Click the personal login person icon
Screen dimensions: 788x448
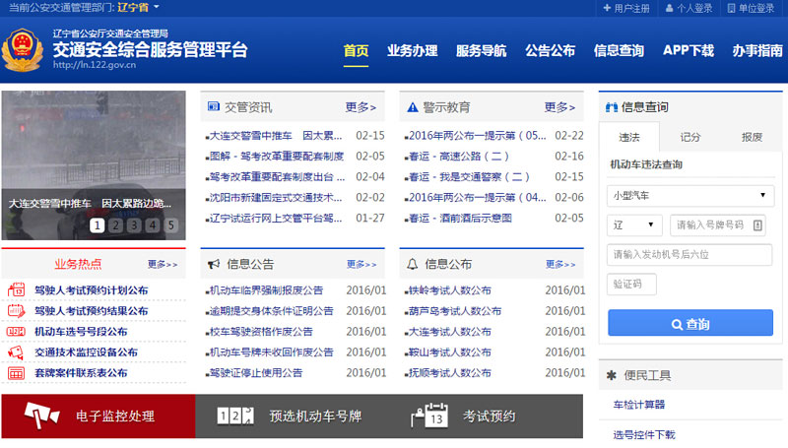coord(670,8)
